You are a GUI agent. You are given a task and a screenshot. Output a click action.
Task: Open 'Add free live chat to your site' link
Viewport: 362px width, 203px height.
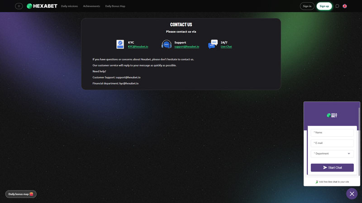click(x=332, y=182)
